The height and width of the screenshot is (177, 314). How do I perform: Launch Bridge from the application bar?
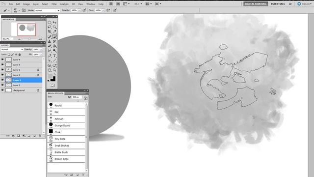[111, 4]
